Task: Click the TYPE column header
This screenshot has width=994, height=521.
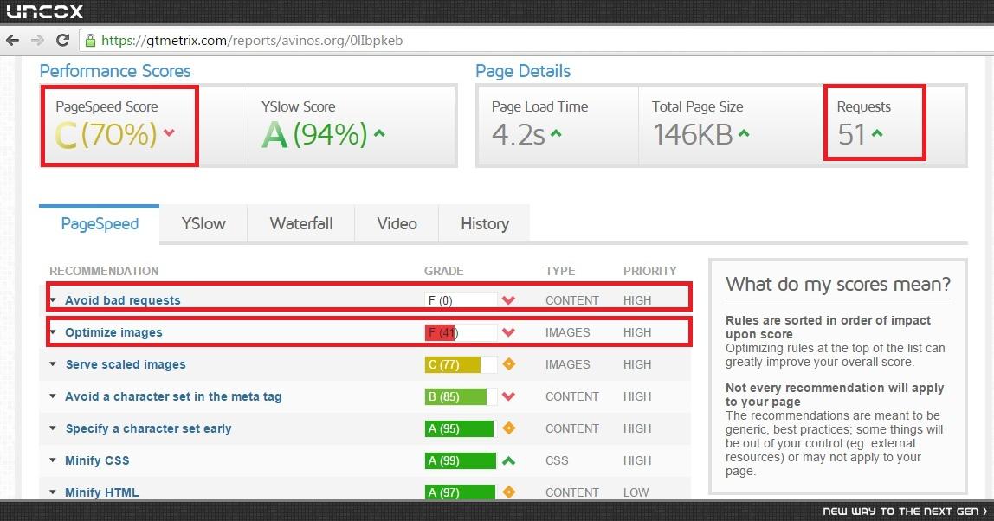Action: point(560,271)
